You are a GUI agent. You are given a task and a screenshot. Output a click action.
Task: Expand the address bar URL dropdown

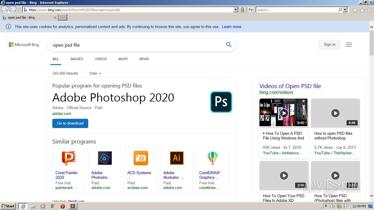coord(236,10)
